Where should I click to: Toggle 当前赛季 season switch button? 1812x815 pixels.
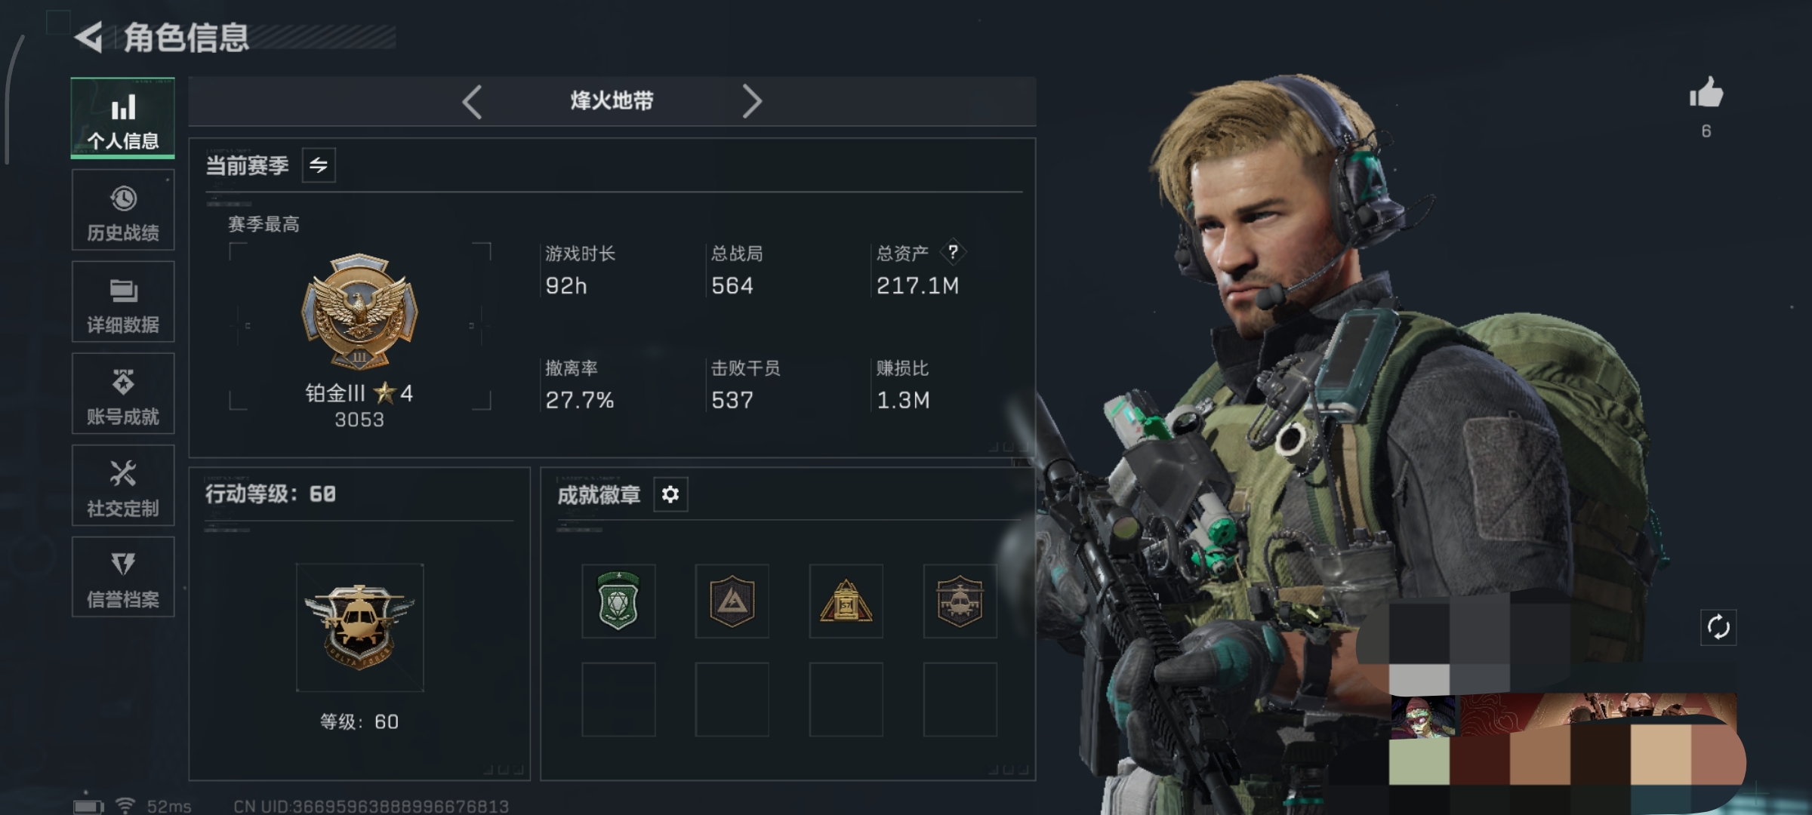coord(319,165)
